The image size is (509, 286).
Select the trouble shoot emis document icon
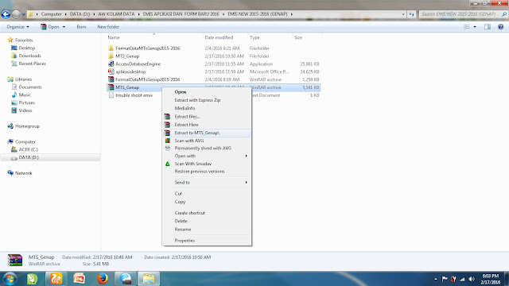[111, 95]
